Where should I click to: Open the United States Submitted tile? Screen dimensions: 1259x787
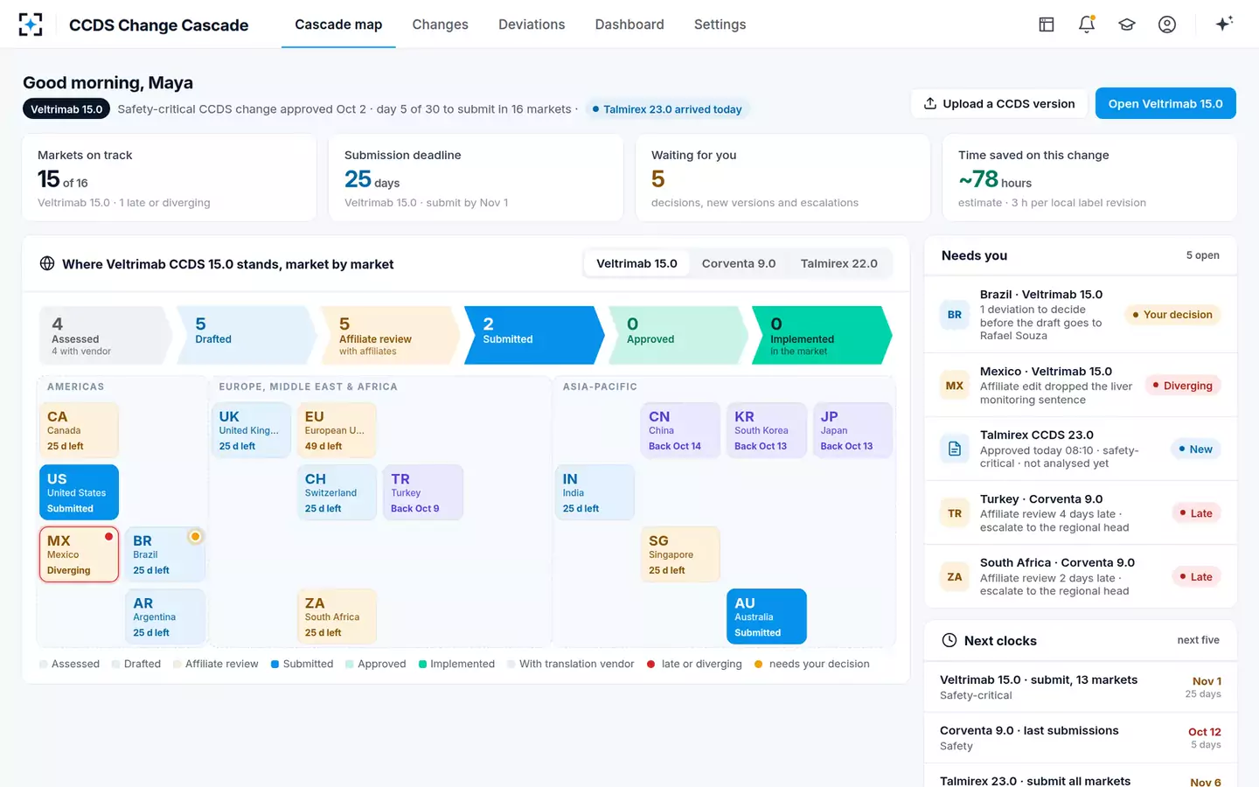pyautogui.click(x=79, y=492)
